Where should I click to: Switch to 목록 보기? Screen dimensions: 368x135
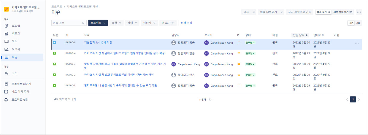323,12
